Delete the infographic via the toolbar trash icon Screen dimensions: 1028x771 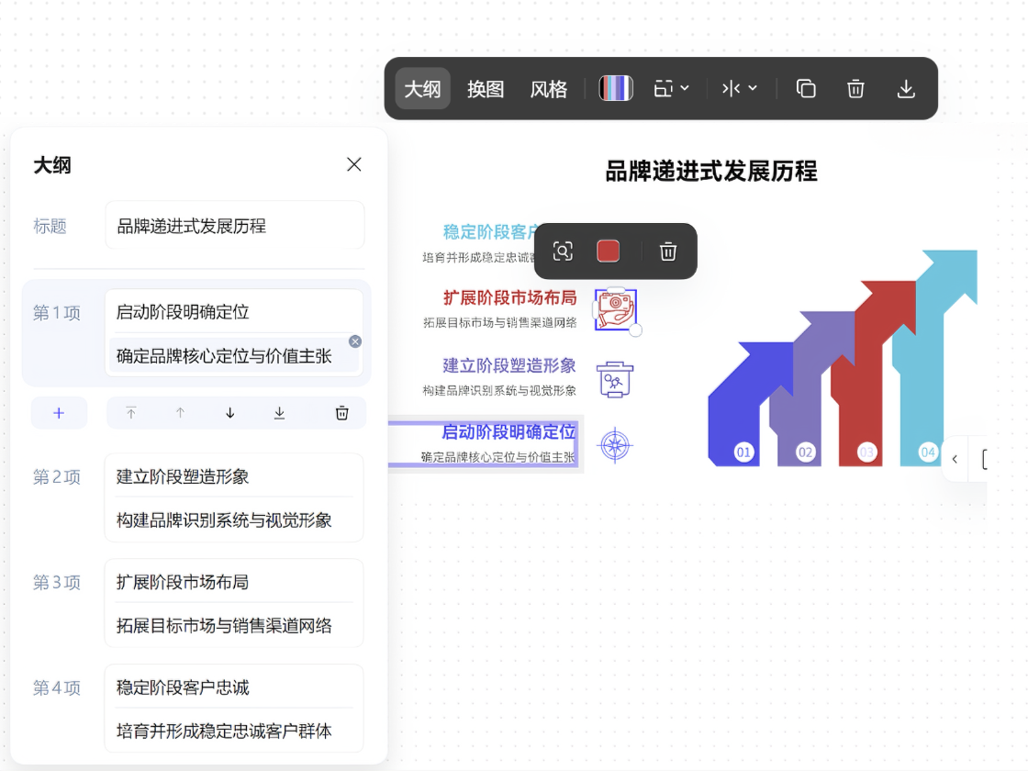855,88
